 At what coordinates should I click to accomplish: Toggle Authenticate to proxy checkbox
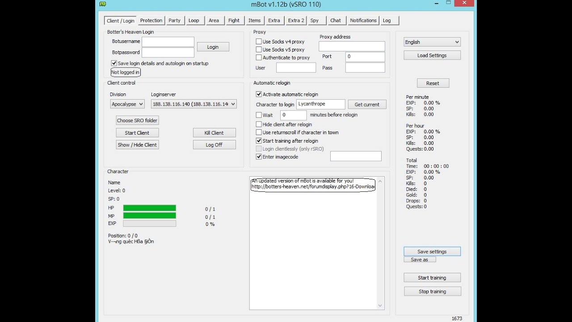click(259, 58)
